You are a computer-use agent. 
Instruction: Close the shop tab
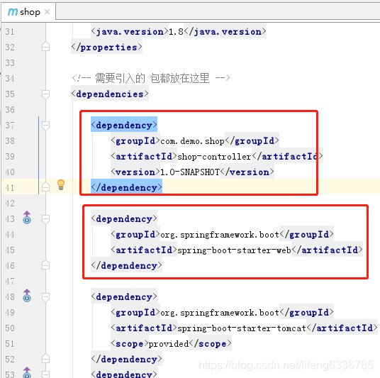(x=47, y=11)
